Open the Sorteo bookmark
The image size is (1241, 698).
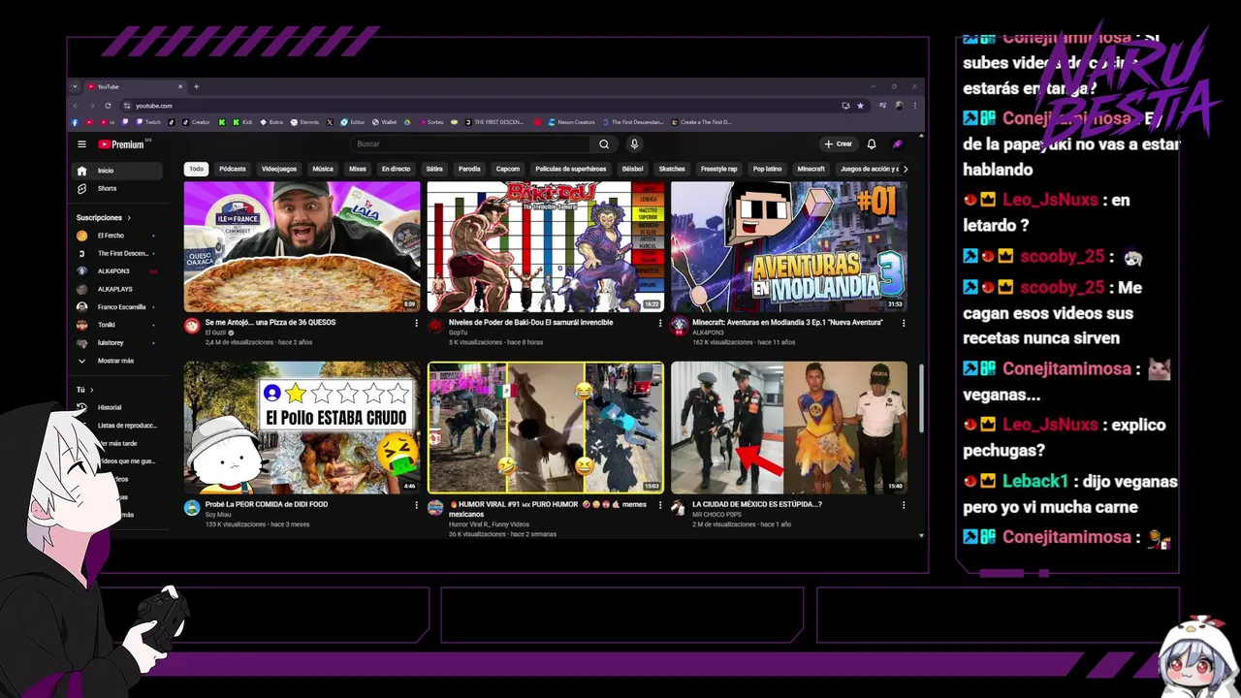point(431,122)
